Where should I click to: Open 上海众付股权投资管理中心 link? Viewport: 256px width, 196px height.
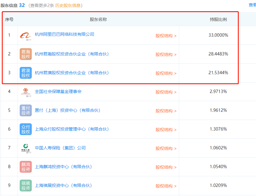coord(72,129)
